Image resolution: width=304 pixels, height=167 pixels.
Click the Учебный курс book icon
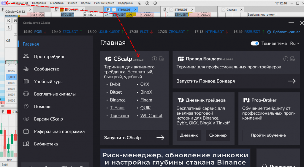[26, 81]
